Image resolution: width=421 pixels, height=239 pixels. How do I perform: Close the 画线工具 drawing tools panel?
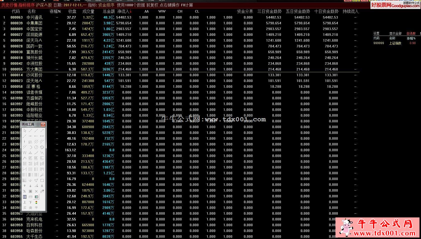click(x=43, y=124)
